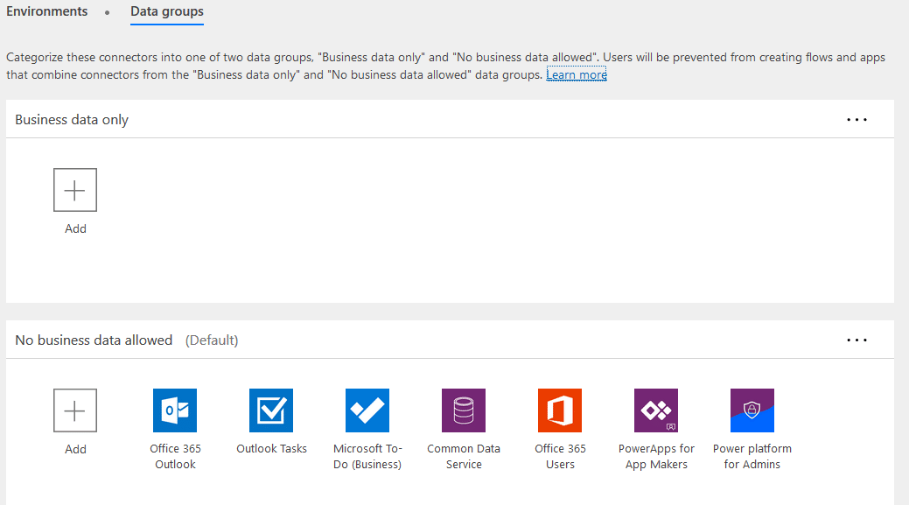Click the 'Add' text in No business data group
Viewport: 909px width, 505px height.
(x=75, y=449)
